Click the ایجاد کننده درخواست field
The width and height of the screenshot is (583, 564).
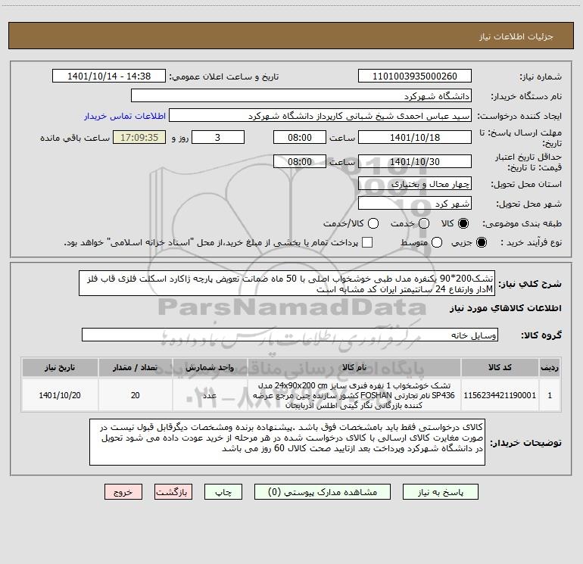click(320, 115)
